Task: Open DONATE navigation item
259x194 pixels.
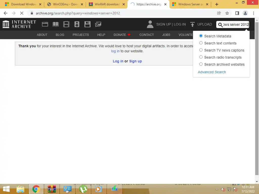Action: pyautogui.click(x=122, y=35)
